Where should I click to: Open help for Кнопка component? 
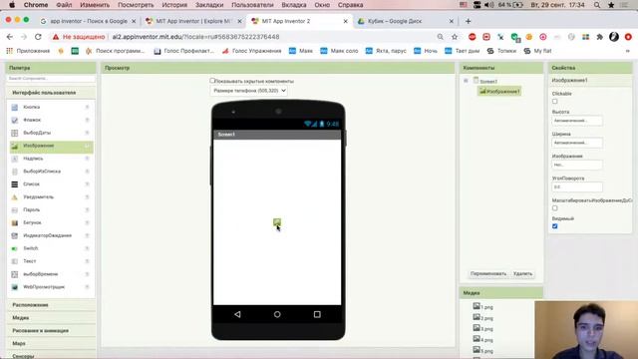(87, 107)
